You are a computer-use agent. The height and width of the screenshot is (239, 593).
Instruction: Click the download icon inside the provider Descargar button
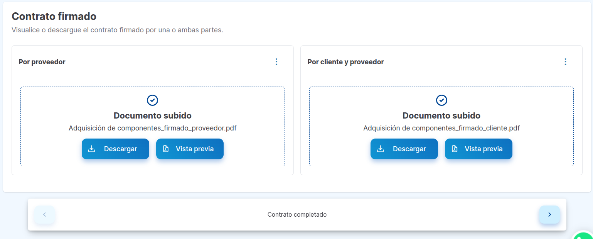92,149
